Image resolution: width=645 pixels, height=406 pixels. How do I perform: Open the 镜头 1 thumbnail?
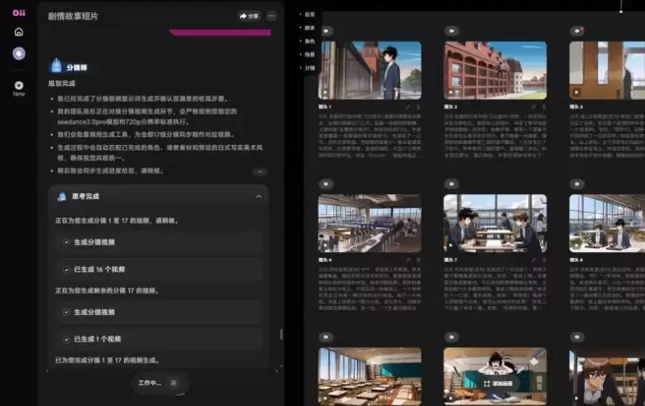[369, 70]
